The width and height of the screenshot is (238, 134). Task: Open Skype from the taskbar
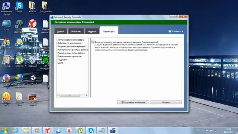pyautogui.click(x=91, y=131)
